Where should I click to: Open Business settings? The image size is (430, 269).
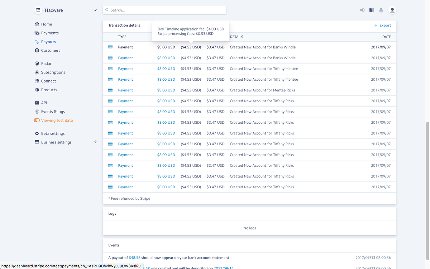coord(56,142)
